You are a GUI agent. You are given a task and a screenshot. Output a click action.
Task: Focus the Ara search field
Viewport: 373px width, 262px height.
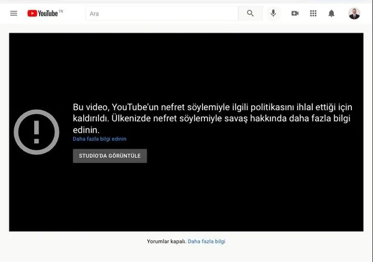[x=162, y=14]
